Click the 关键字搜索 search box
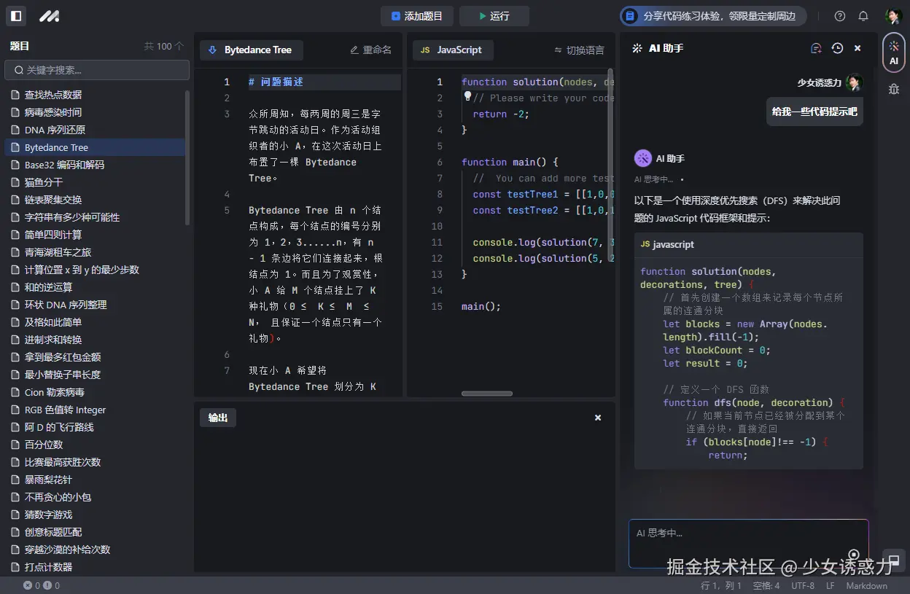Image resolution: width=910 pixels, height=594 pixels. tap(97, 70)
